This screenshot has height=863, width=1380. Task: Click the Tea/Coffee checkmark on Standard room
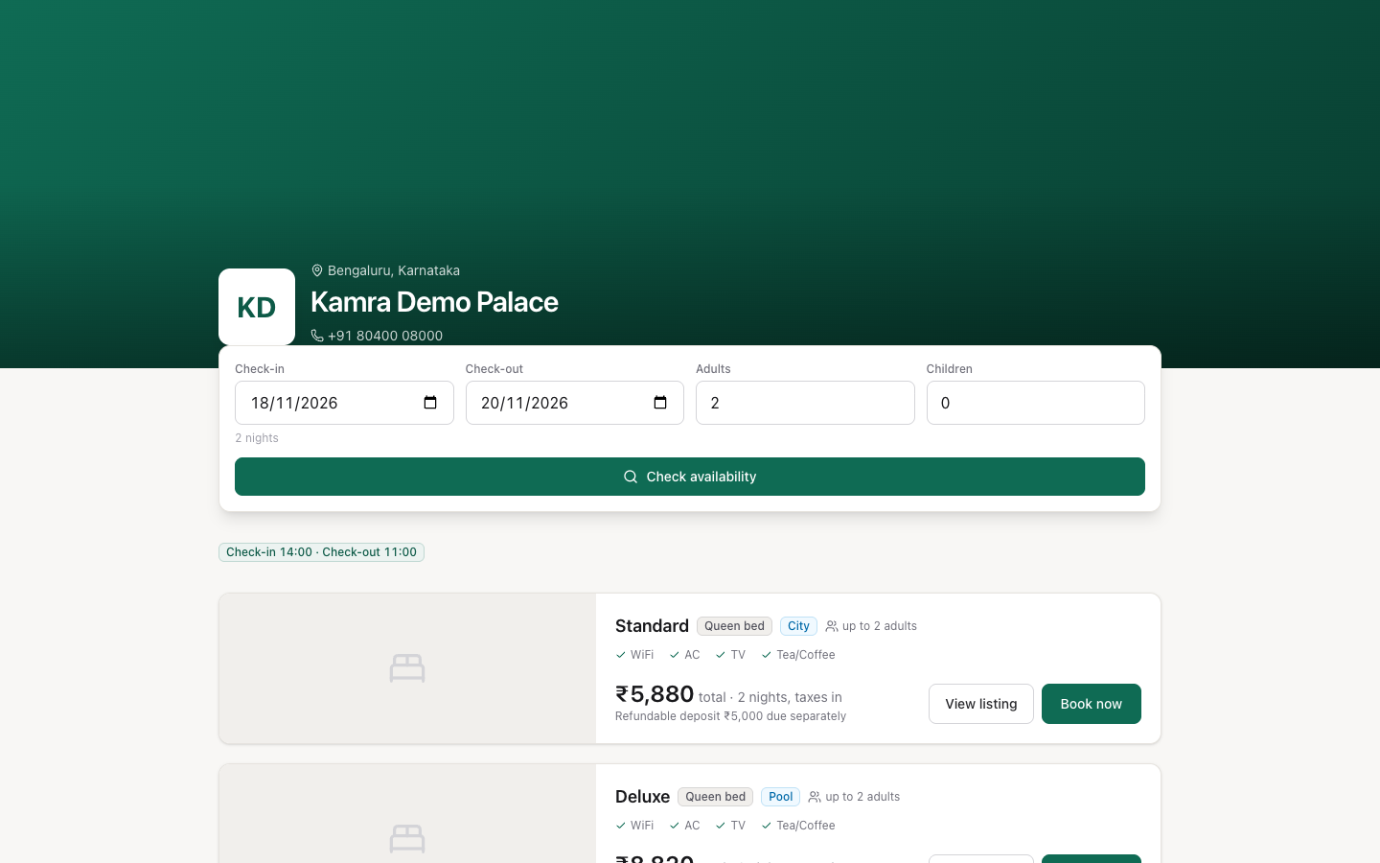[x=767, y=655]
